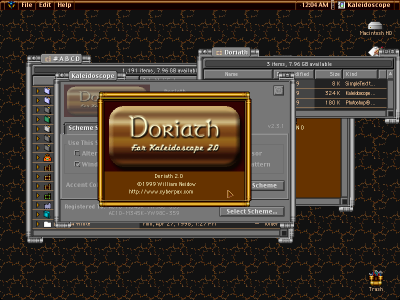The width and height of the screenshot is (400, 300).
Task: Click the 12:04 AM menu bar clock
Action: tap(315, 5)
